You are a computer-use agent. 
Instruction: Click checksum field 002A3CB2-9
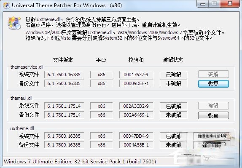136,106
